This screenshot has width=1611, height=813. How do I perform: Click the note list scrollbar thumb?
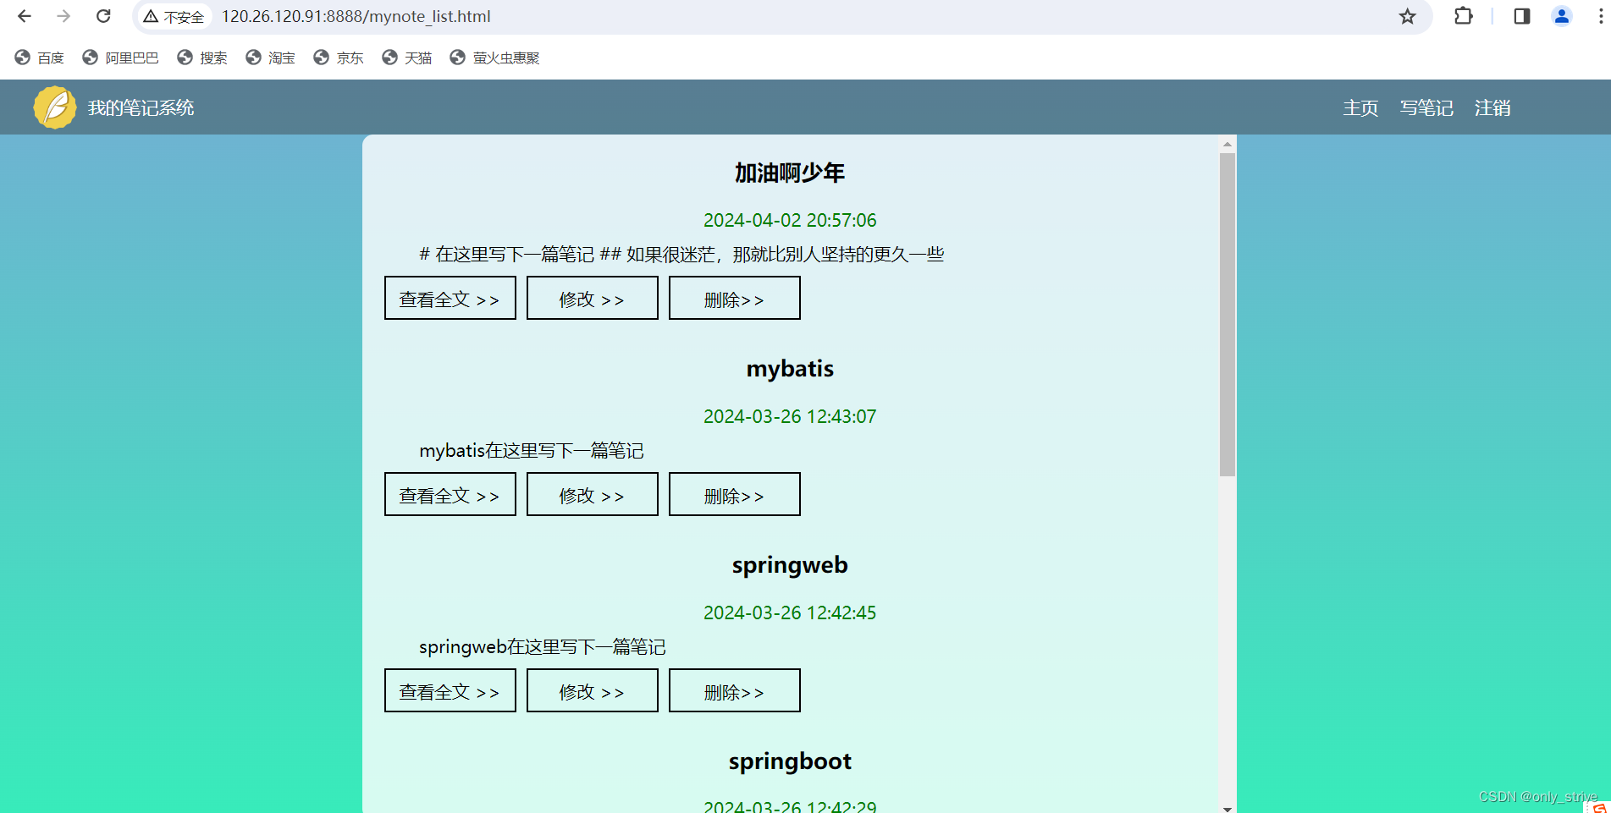tap(1228, 315)
